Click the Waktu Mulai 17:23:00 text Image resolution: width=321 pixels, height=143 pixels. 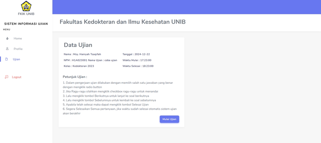click(137, 60)
